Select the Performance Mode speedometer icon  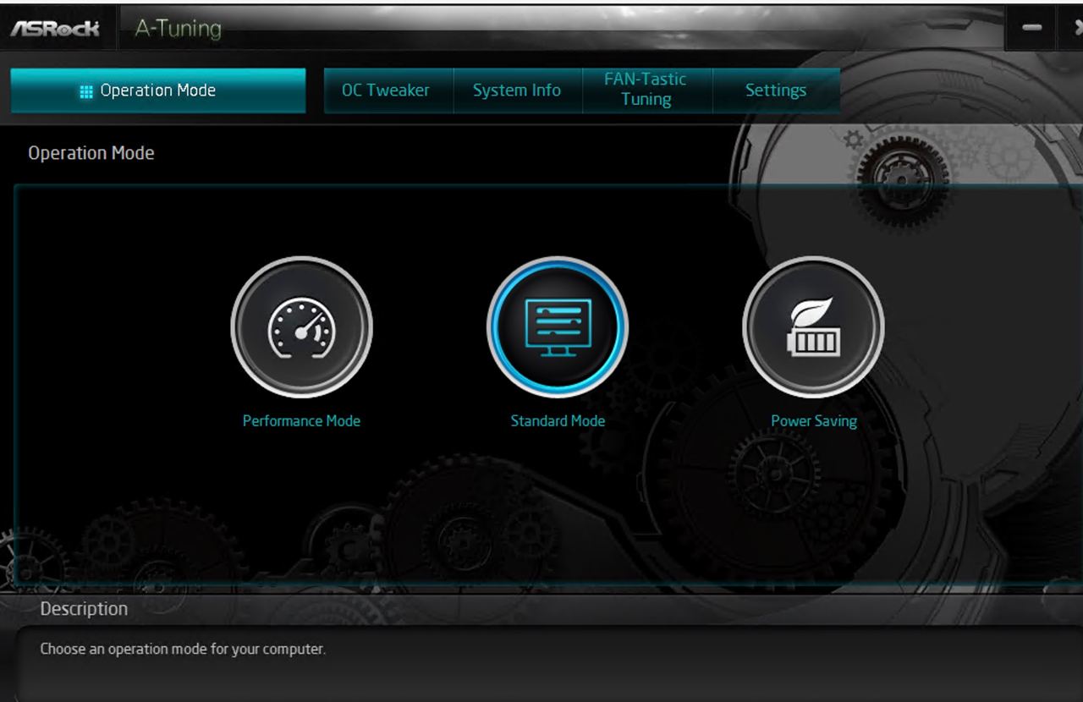[x=301, y=327]
